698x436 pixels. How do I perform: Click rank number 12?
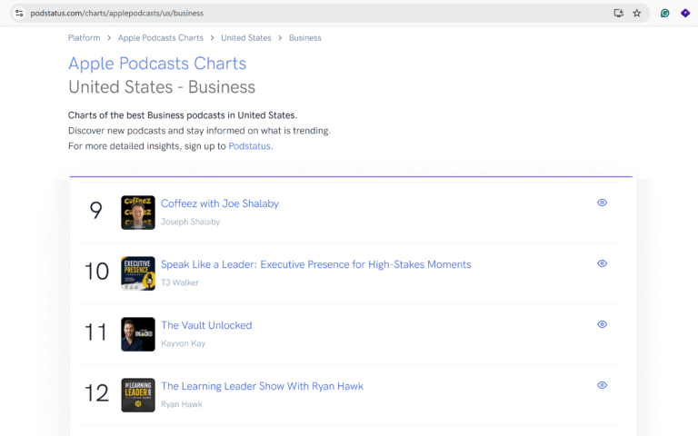pos(96,393)
